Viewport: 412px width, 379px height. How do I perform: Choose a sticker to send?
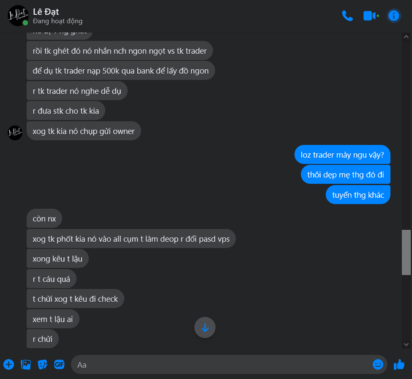[x=42, y=364]
